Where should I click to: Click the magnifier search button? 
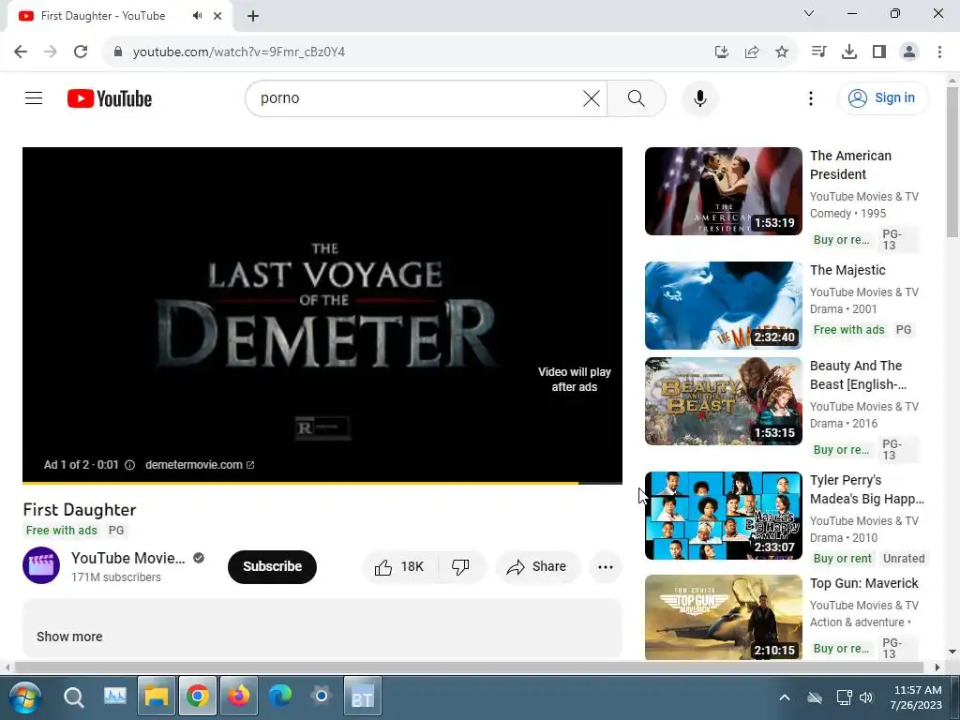pyautogui.click(x=637, y=97)
